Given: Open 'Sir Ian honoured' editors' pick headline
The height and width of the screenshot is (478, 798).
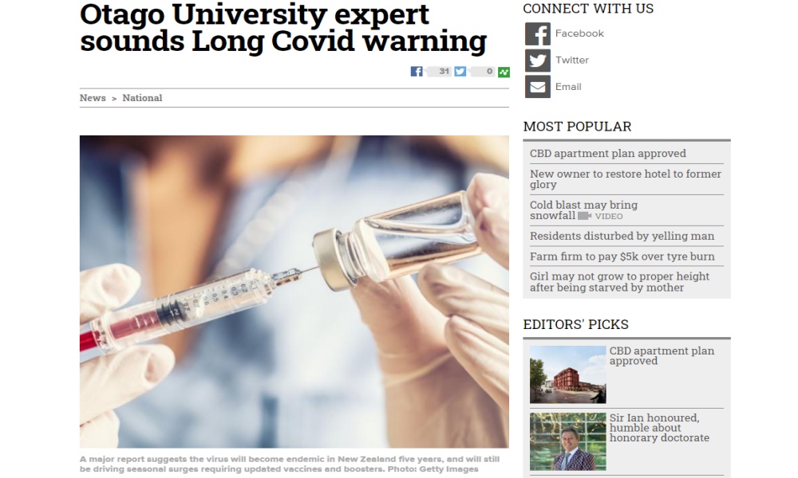Looking at the screenshot, I should (x=660, y=428).
